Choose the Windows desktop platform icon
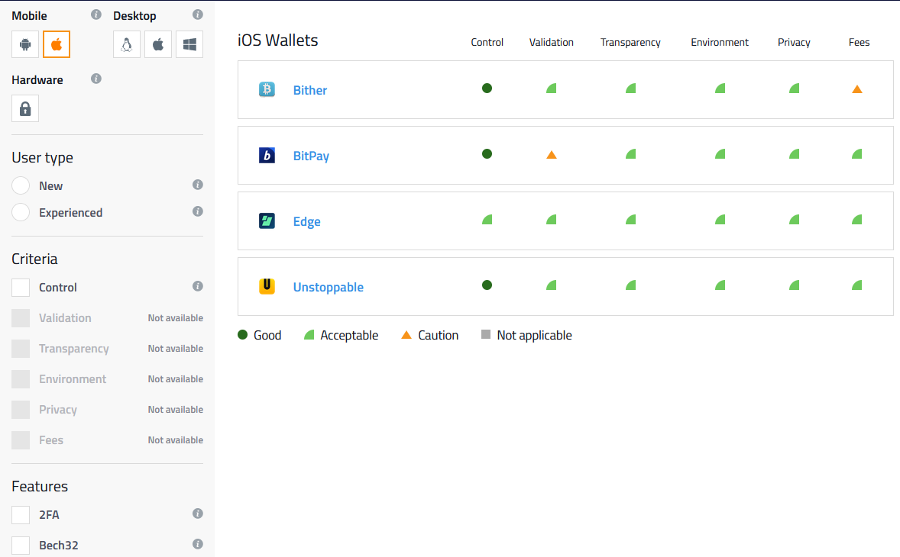Screen dimensions: 900x557 189,45
